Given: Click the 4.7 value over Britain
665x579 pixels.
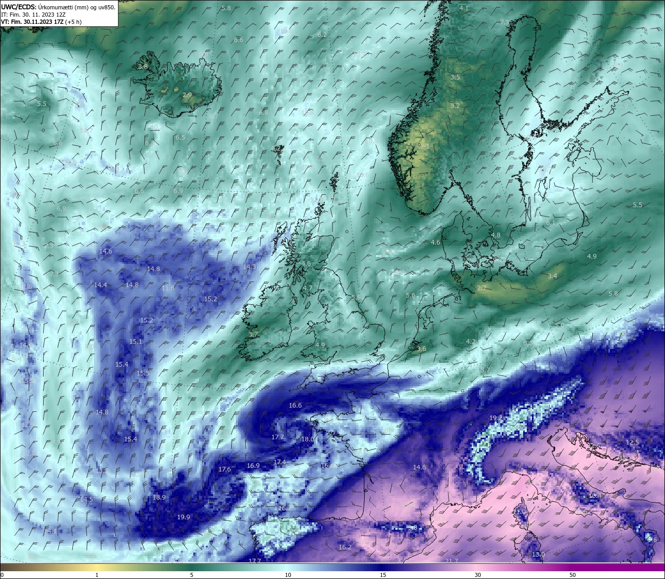Looking at the screenshot, I should [308, 288].
